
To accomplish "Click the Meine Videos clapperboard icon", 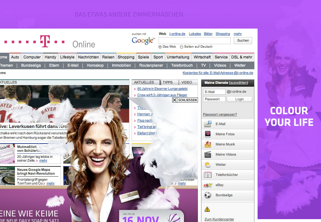I will point(207,154).
